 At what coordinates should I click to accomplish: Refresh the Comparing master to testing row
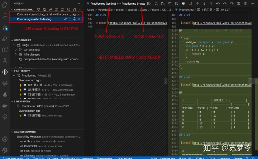tap(70, 19)
